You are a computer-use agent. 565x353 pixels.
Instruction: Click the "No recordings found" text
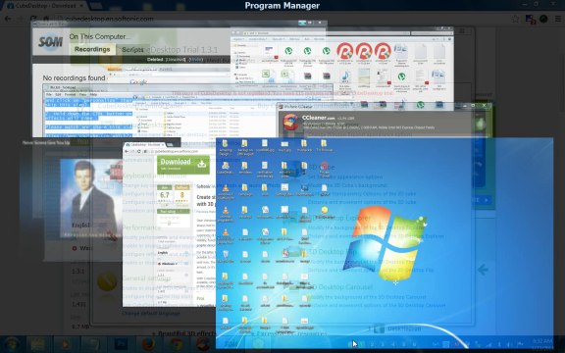coord(74,78)
